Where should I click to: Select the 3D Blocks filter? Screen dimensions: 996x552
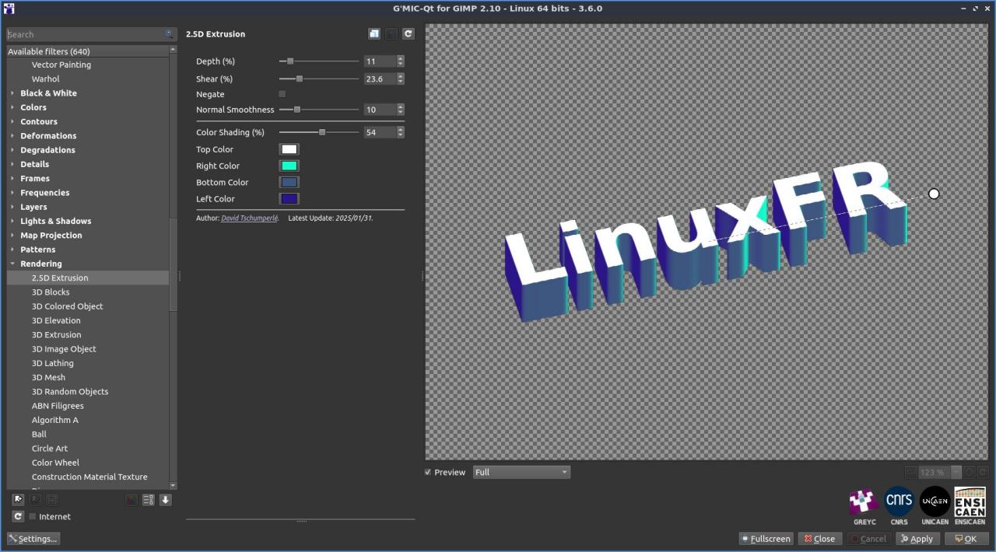point(51,292)
